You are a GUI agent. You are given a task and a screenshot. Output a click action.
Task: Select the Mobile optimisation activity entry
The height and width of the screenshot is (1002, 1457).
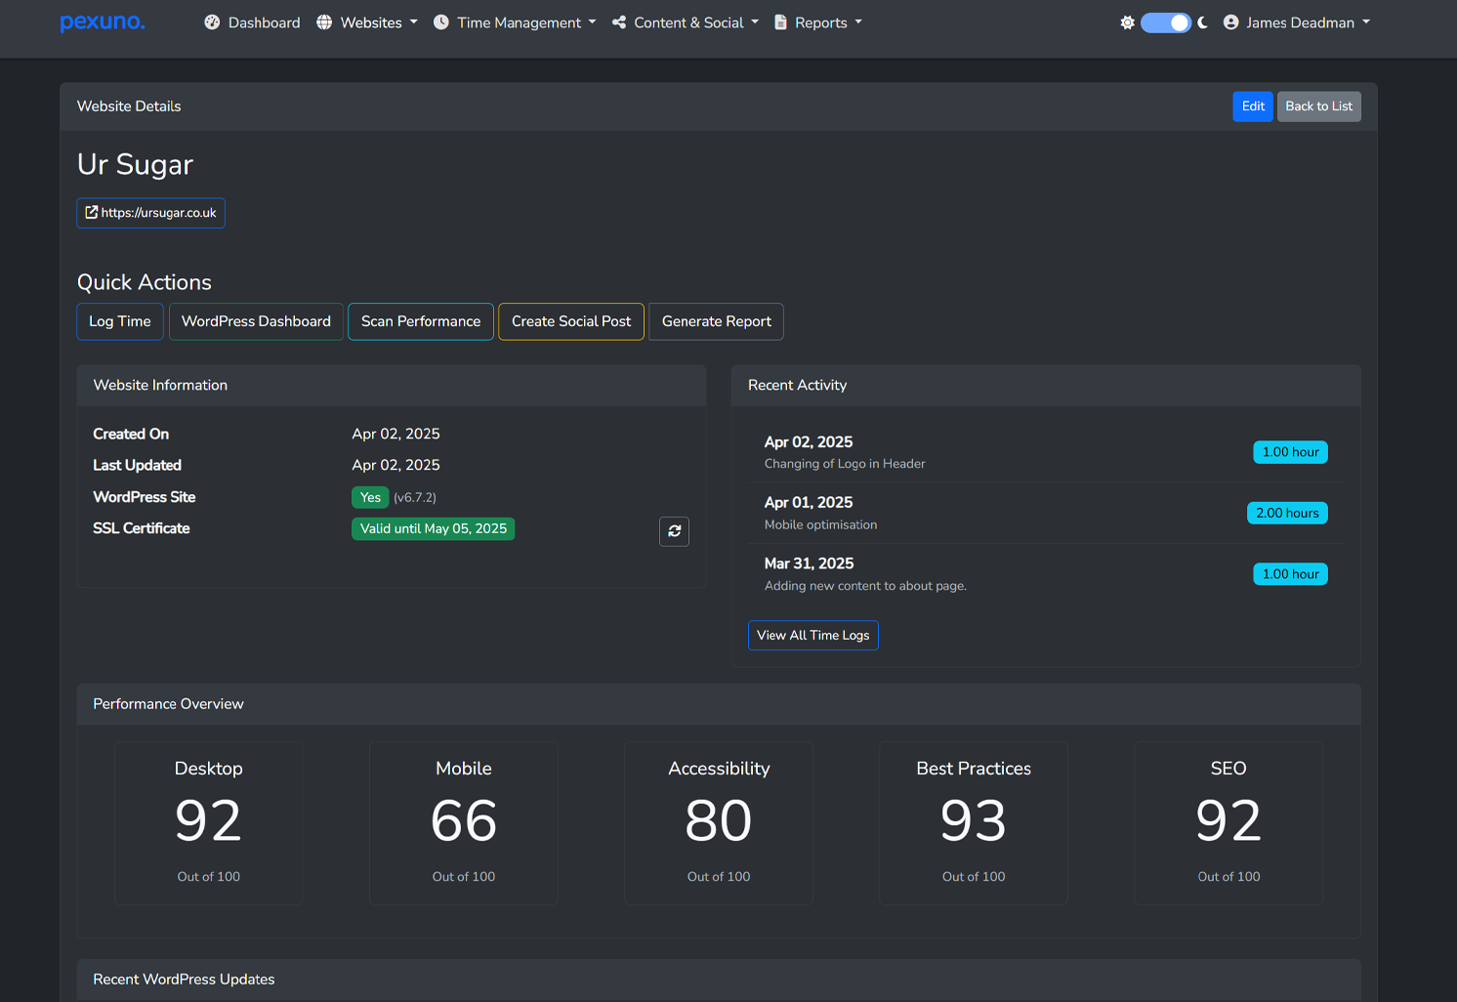point(1046,514)
